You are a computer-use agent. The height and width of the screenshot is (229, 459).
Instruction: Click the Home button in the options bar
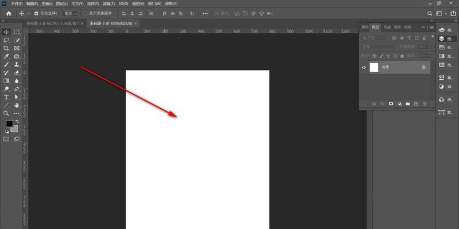point(9,13)
